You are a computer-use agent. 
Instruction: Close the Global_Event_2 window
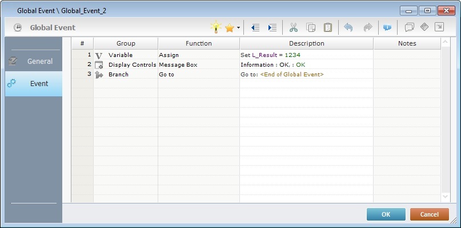click(x=446, y=11)
